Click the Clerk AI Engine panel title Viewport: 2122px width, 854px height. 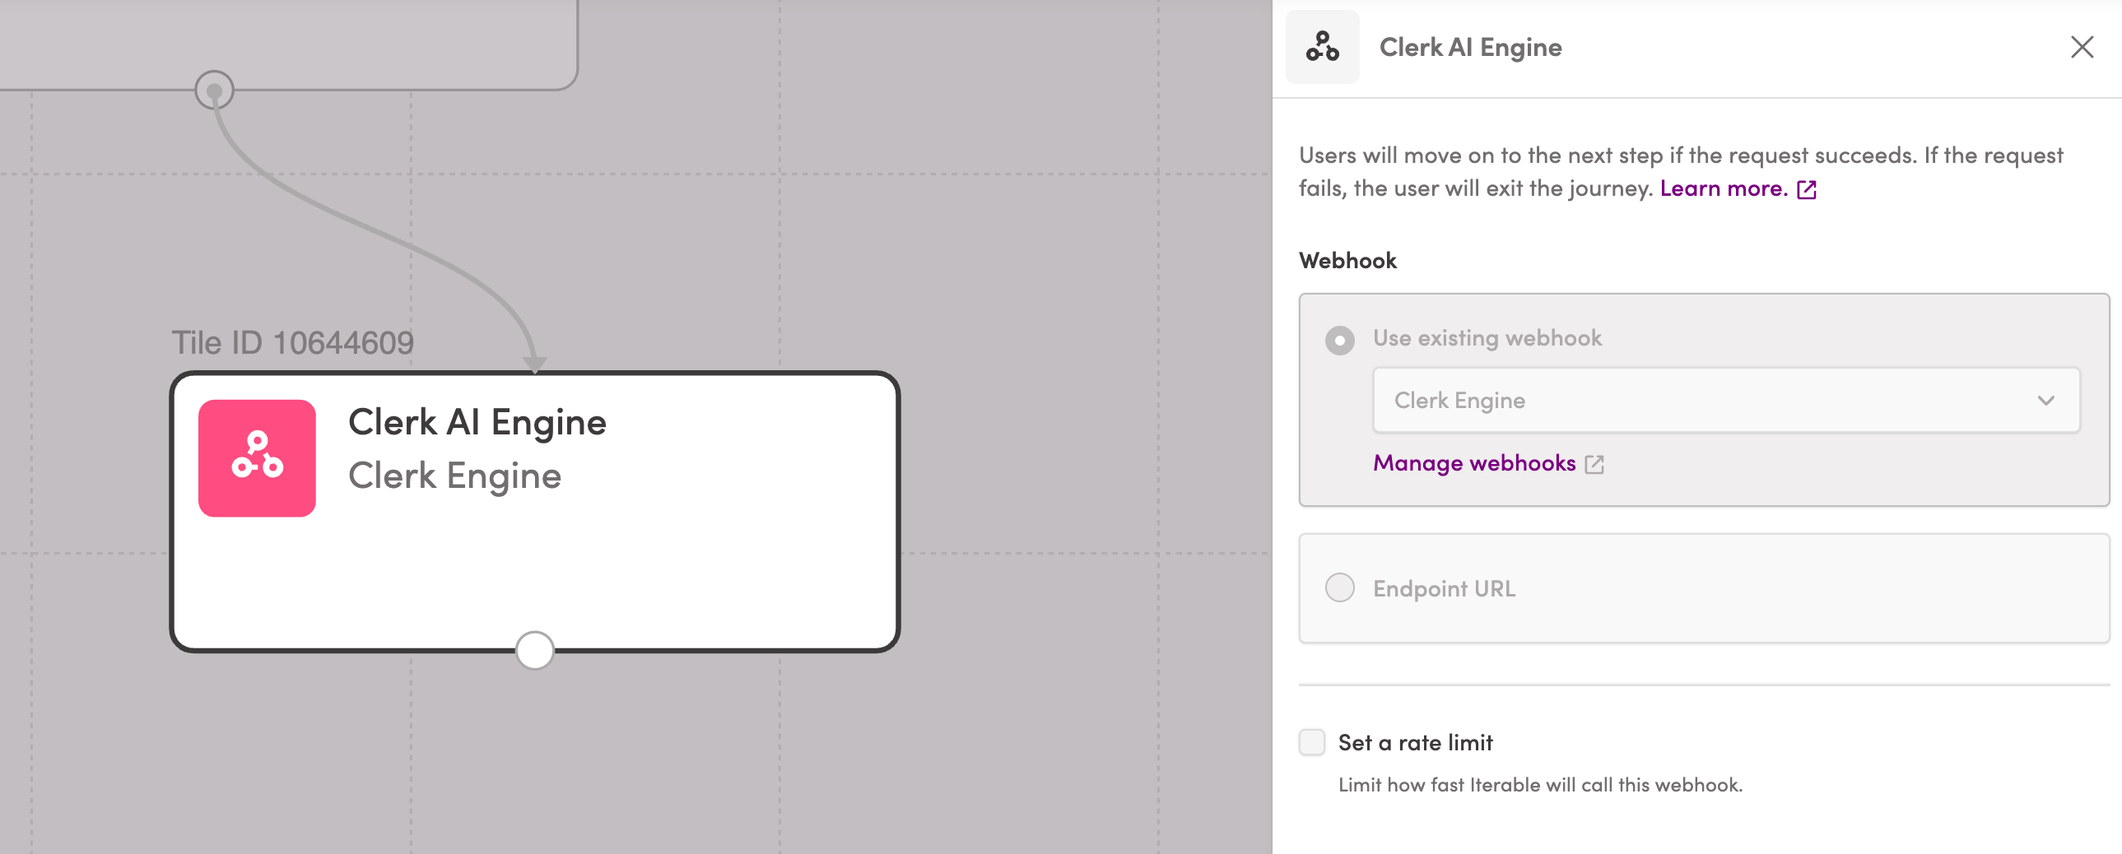click(x=1469, y=47)
